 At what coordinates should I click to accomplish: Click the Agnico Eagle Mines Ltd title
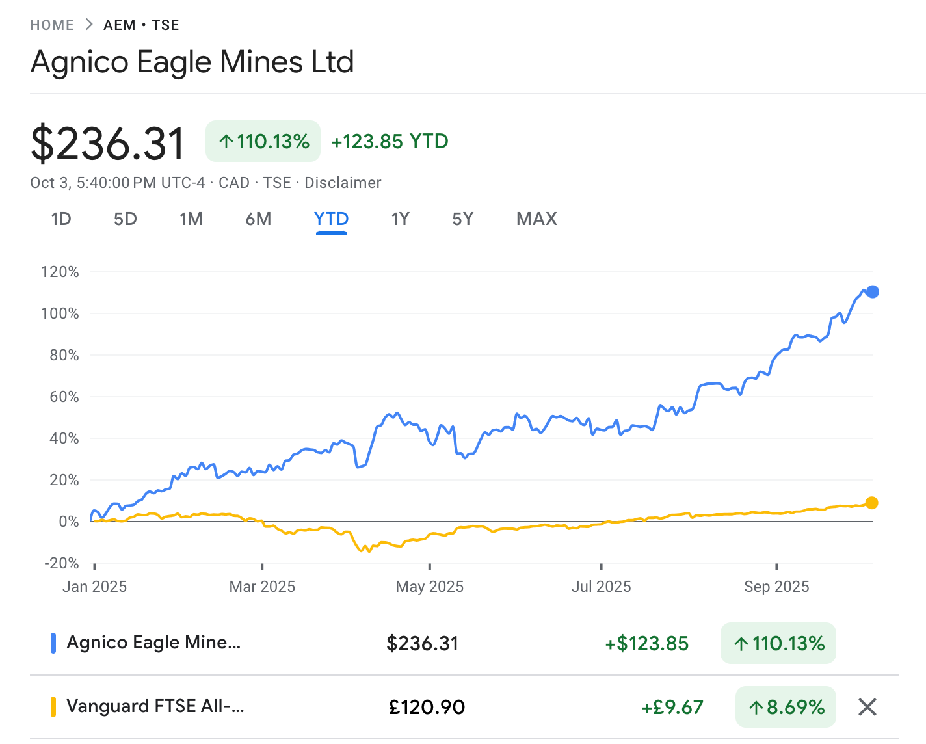coord(192,62)
